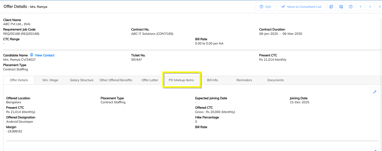Open the Bill Info. tab
This screenshot has width=382, height=151.
[213, 80]
